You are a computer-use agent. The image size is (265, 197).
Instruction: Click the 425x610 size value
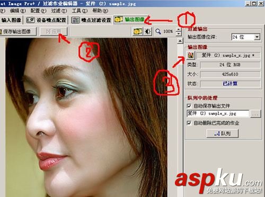pyautogui.click(x=230, y=74)
